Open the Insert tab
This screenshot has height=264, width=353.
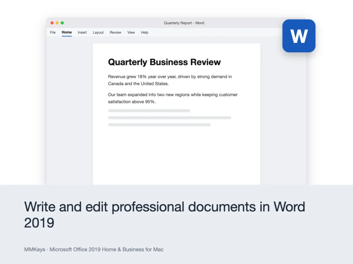[82, 32]
